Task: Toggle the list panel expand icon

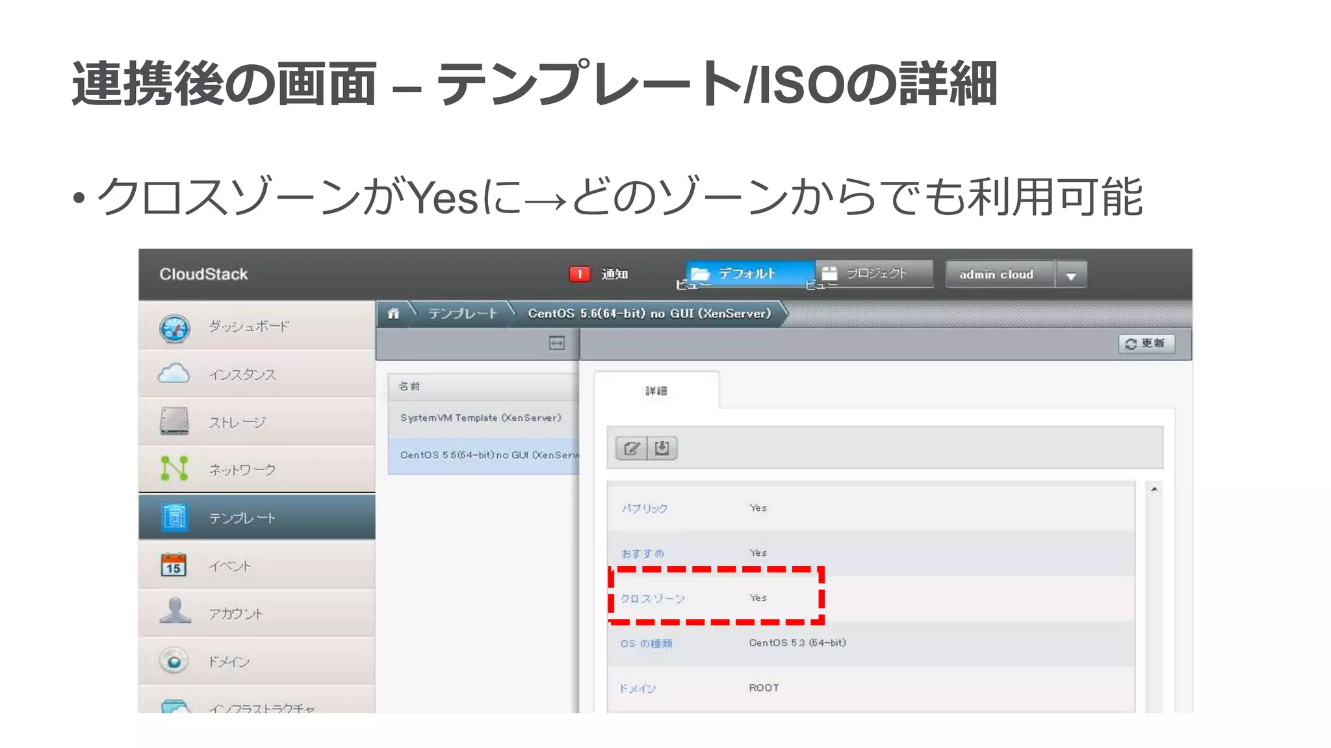Action: [x=557, y=343]
